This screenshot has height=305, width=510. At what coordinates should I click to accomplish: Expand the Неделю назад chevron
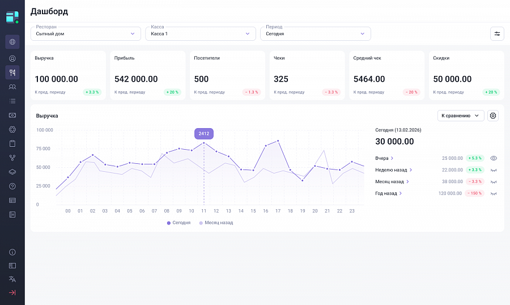pyautogui.click(x=411, y=170)
